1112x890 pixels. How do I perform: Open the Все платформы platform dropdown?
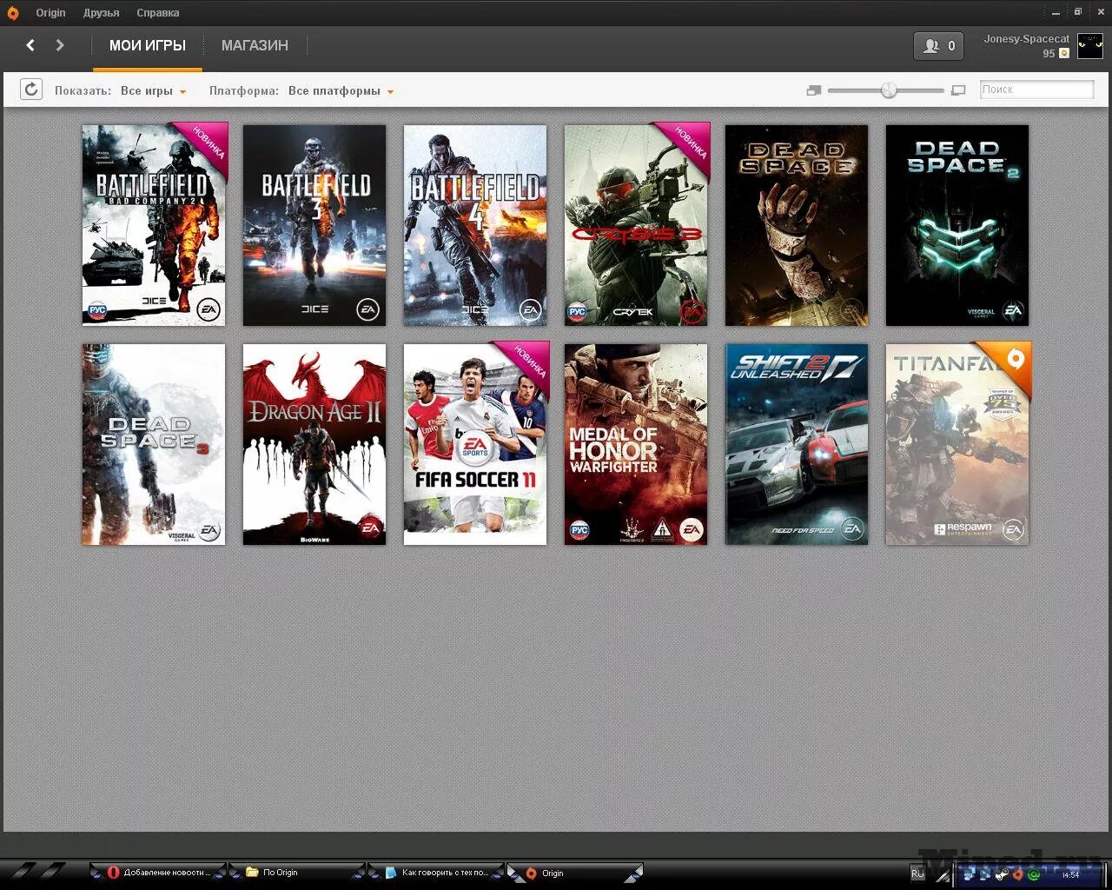click(339, 90)
